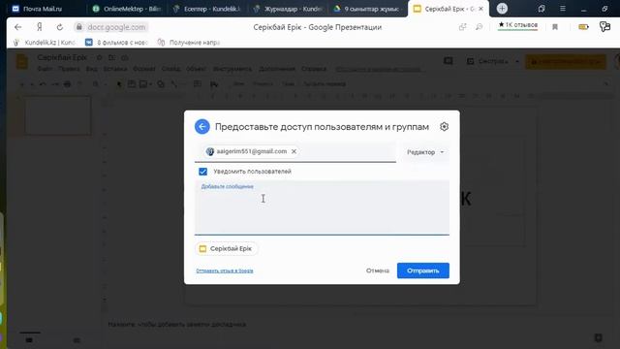Switch to Журналдар Kundelik tab
Viewport: 620px width, 349px height.
point(288,9)
